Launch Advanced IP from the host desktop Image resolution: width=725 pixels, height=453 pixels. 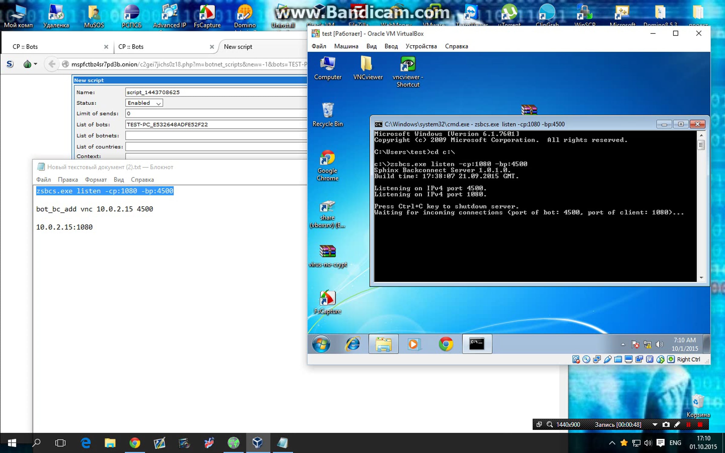pyautogui.click(x=169, y=16)
